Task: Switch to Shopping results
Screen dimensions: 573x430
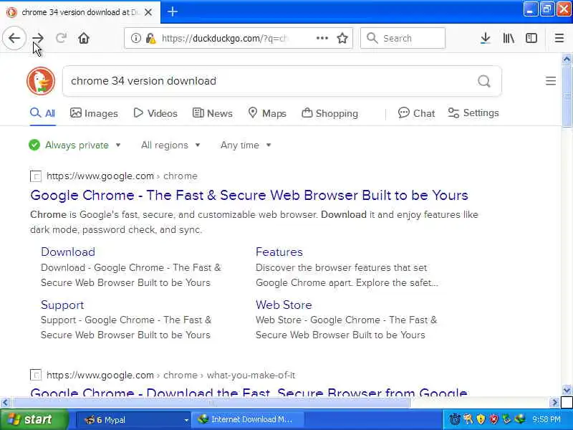Action: click(329, 113)
